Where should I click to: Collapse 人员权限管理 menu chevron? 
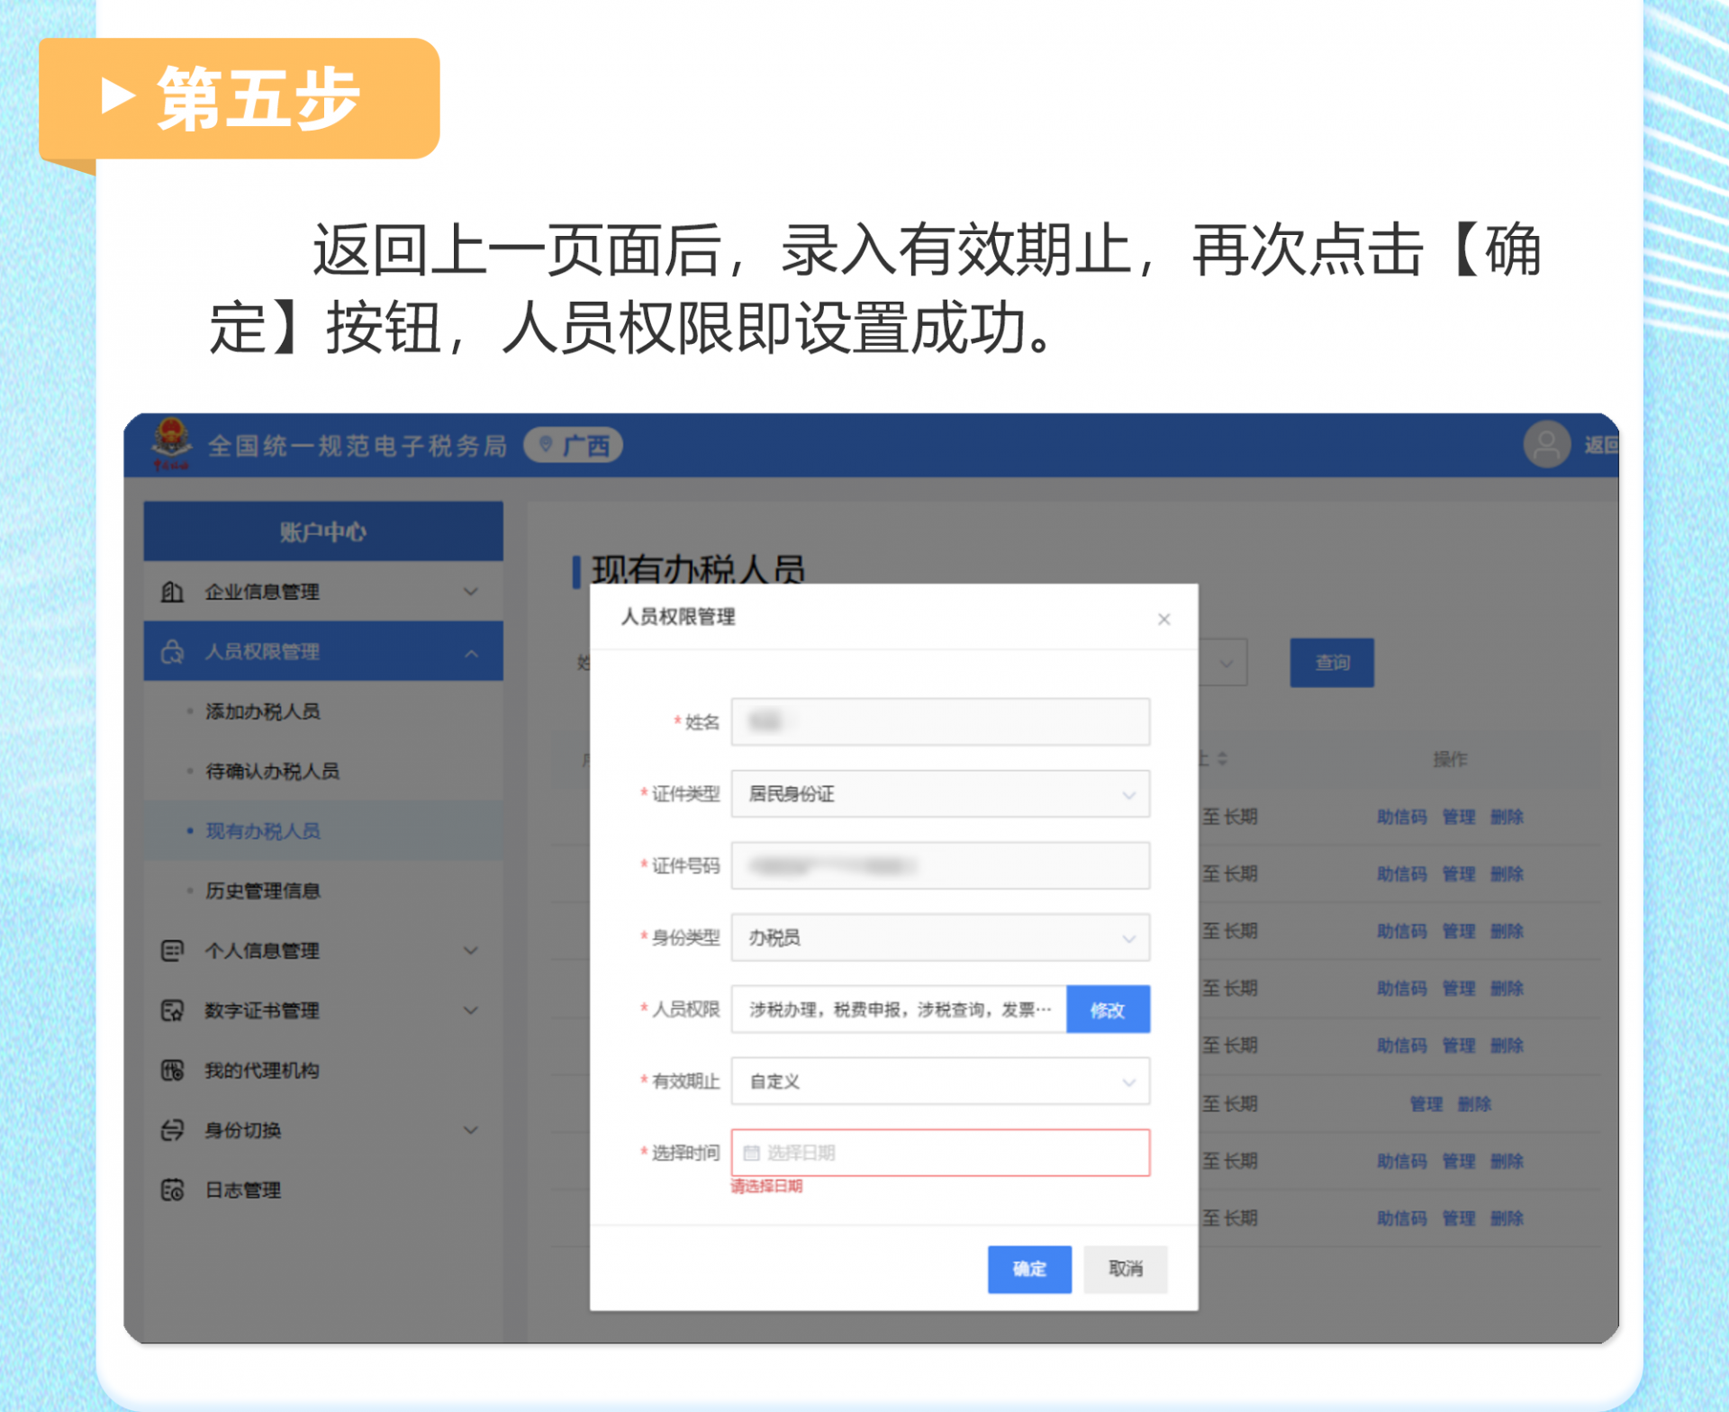click(471, 652)
